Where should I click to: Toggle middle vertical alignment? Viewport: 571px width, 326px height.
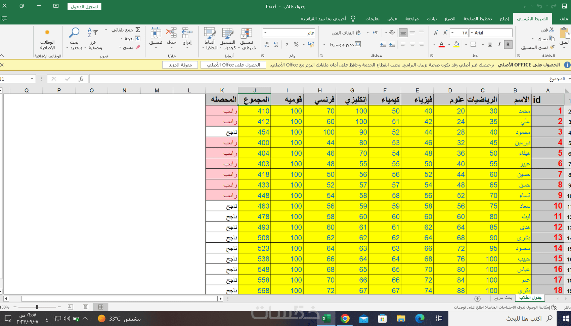(412, 33)
